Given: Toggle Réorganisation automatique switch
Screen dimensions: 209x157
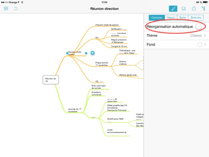Looking at the screenshot, I should pyautogui.click(x=199, y=27).
